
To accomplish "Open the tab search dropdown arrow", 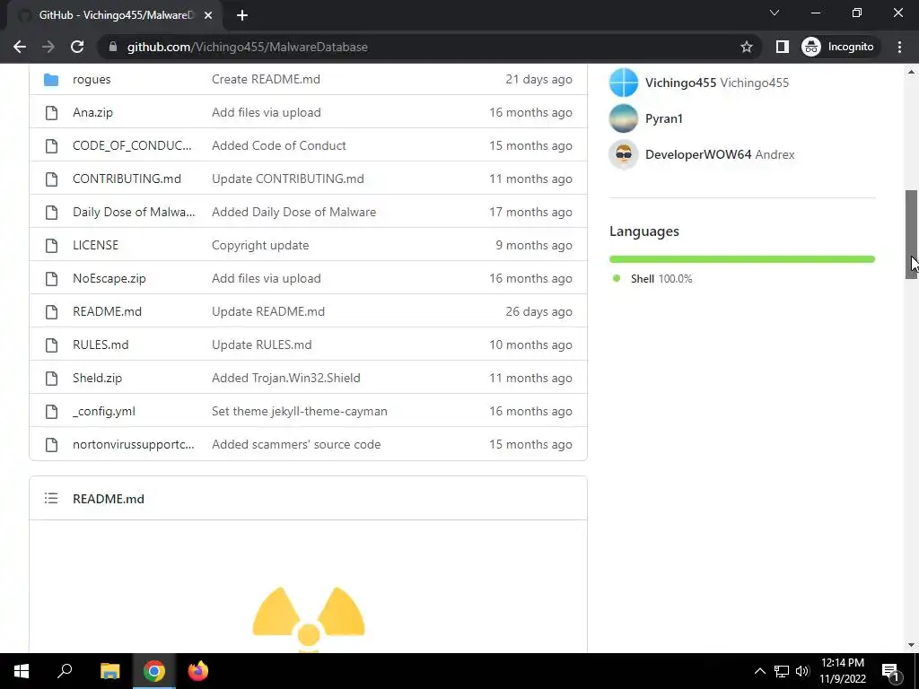I will pyautogui.click(x=775, y=13).
